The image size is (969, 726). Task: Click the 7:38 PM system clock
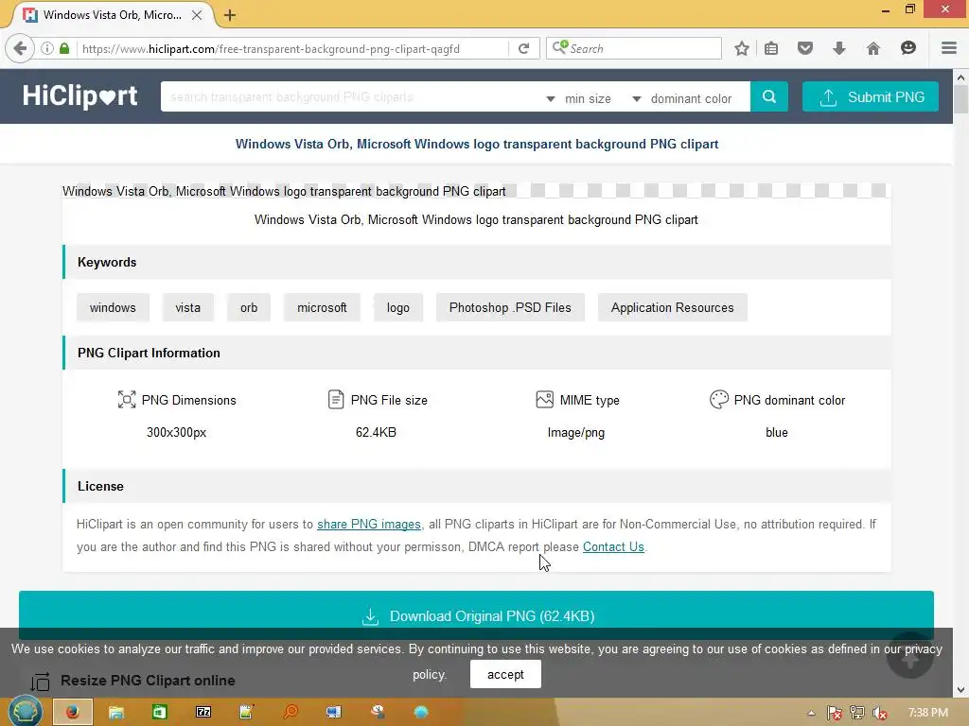[x=927, y=713]
